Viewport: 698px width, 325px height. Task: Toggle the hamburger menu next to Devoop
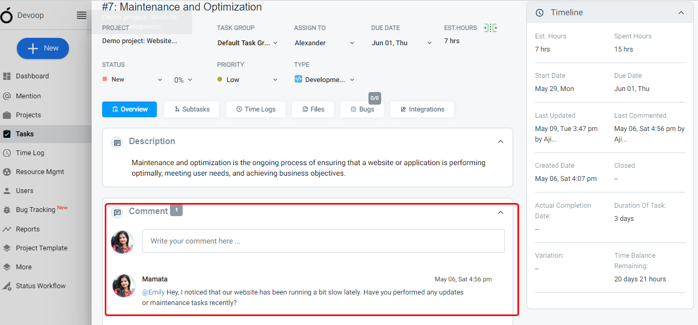82,15
